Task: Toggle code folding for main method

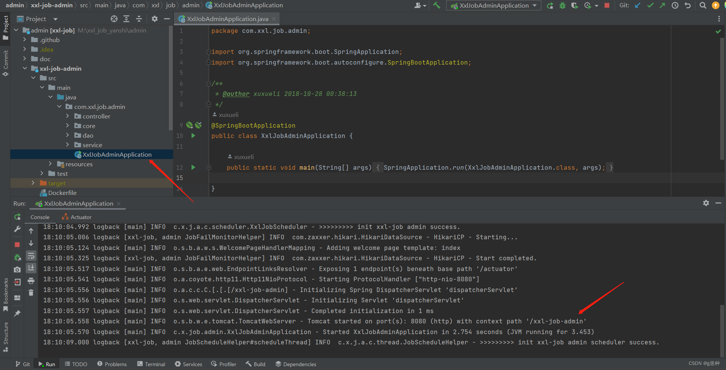Action: click(209, 167)
